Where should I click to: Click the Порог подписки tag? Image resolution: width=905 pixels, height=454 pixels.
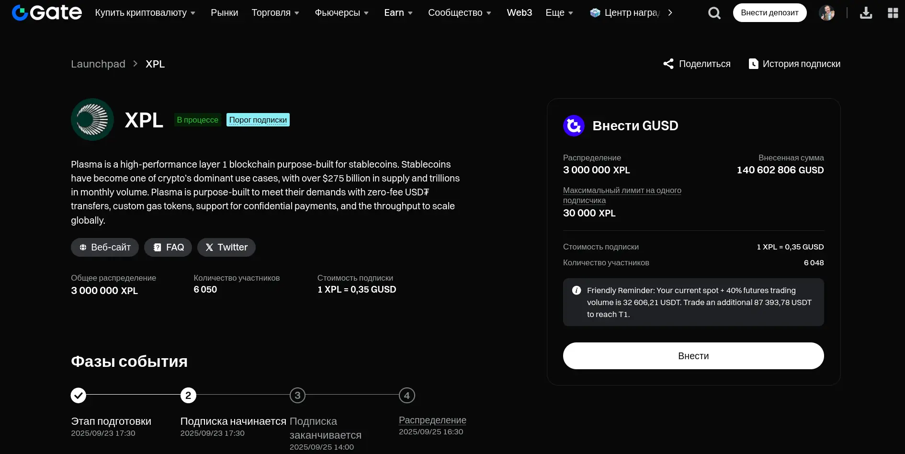258,120
